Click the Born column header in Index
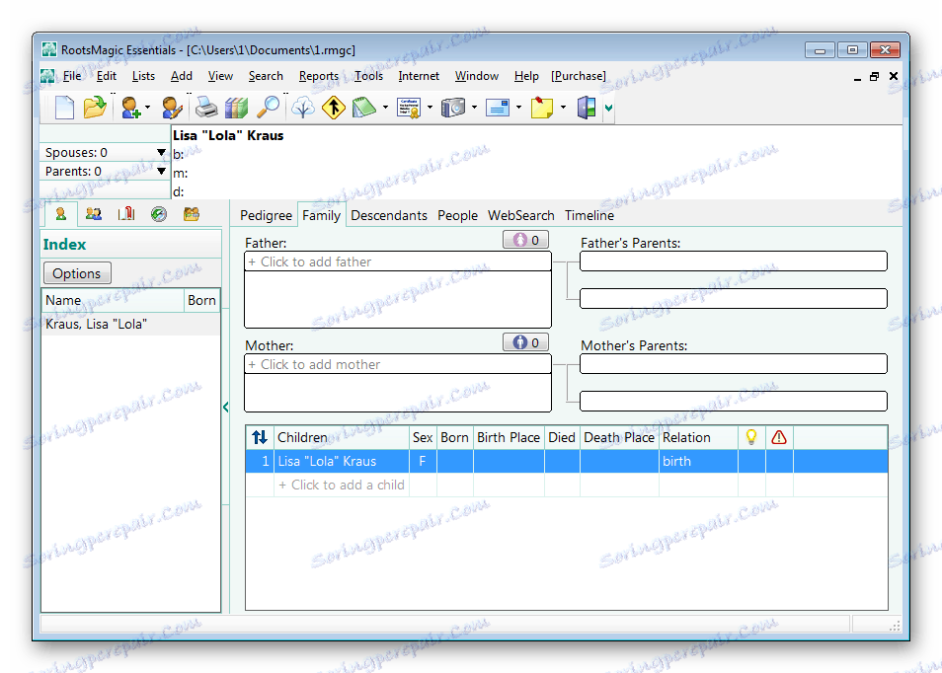This screenshot has width=942, height=673. 201,300
